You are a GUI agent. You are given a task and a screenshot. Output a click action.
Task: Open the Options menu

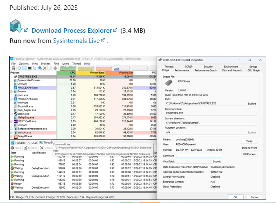pos(24,64)
